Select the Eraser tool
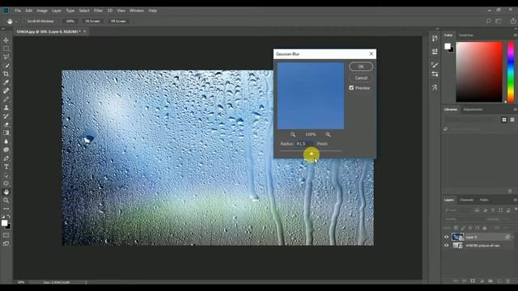 coord(6,124)
